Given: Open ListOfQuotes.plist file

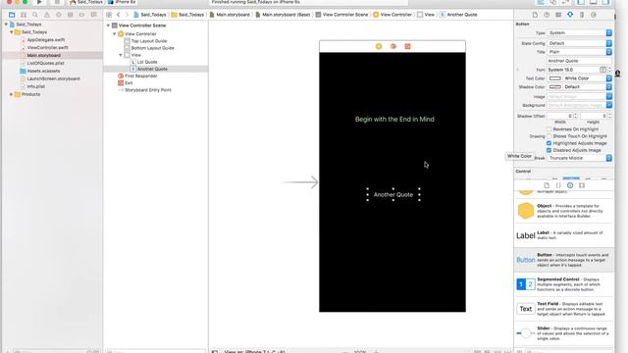Looking at the screenshot, I should point(45,63).
